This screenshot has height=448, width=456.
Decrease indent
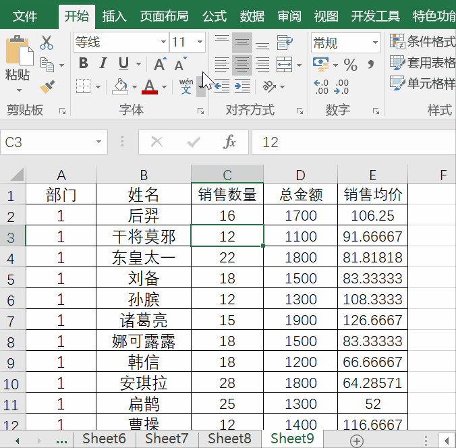pos(222,86)
